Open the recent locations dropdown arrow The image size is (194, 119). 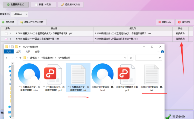pos(17,58)
